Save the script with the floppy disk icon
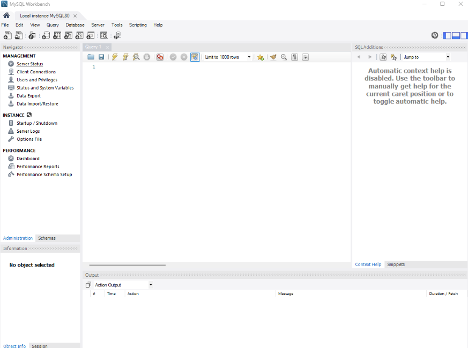The height and width of the screenshot is (348, 468). tap(101, 57)
